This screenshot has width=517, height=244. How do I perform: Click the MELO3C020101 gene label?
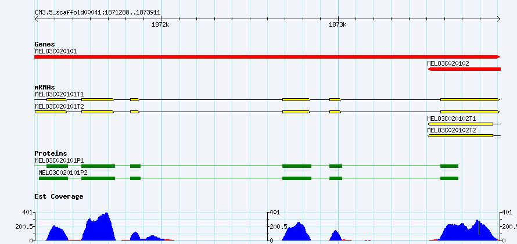coord(56,51)
